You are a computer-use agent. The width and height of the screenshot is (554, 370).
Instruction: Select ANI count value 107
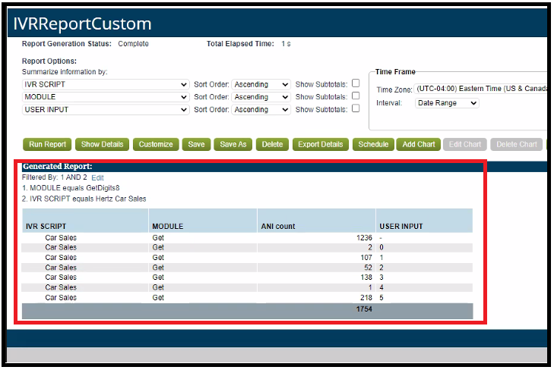coord(366,258)
